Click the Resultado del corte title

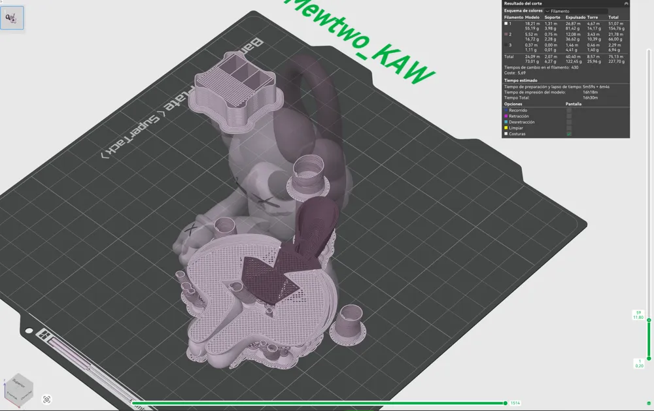tap(523, 3)
